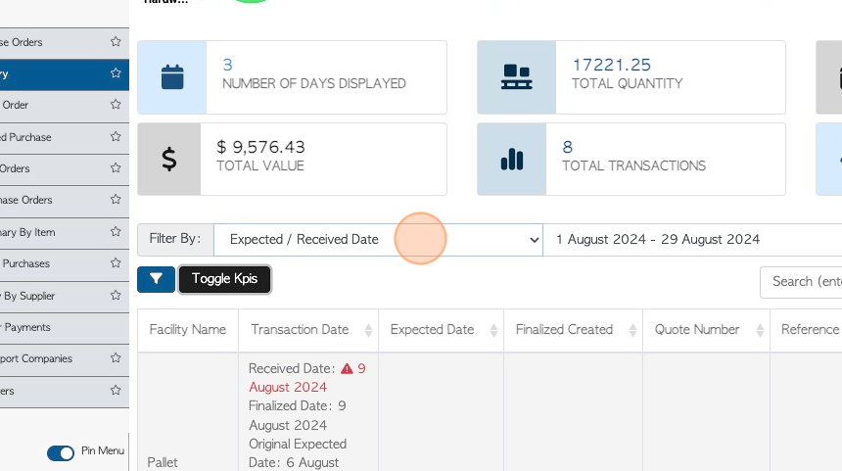Screen dimensions: 842x471
Task: Toggle the Pin Menu switch
Action: pyautogui.click(x=61, y=452)
